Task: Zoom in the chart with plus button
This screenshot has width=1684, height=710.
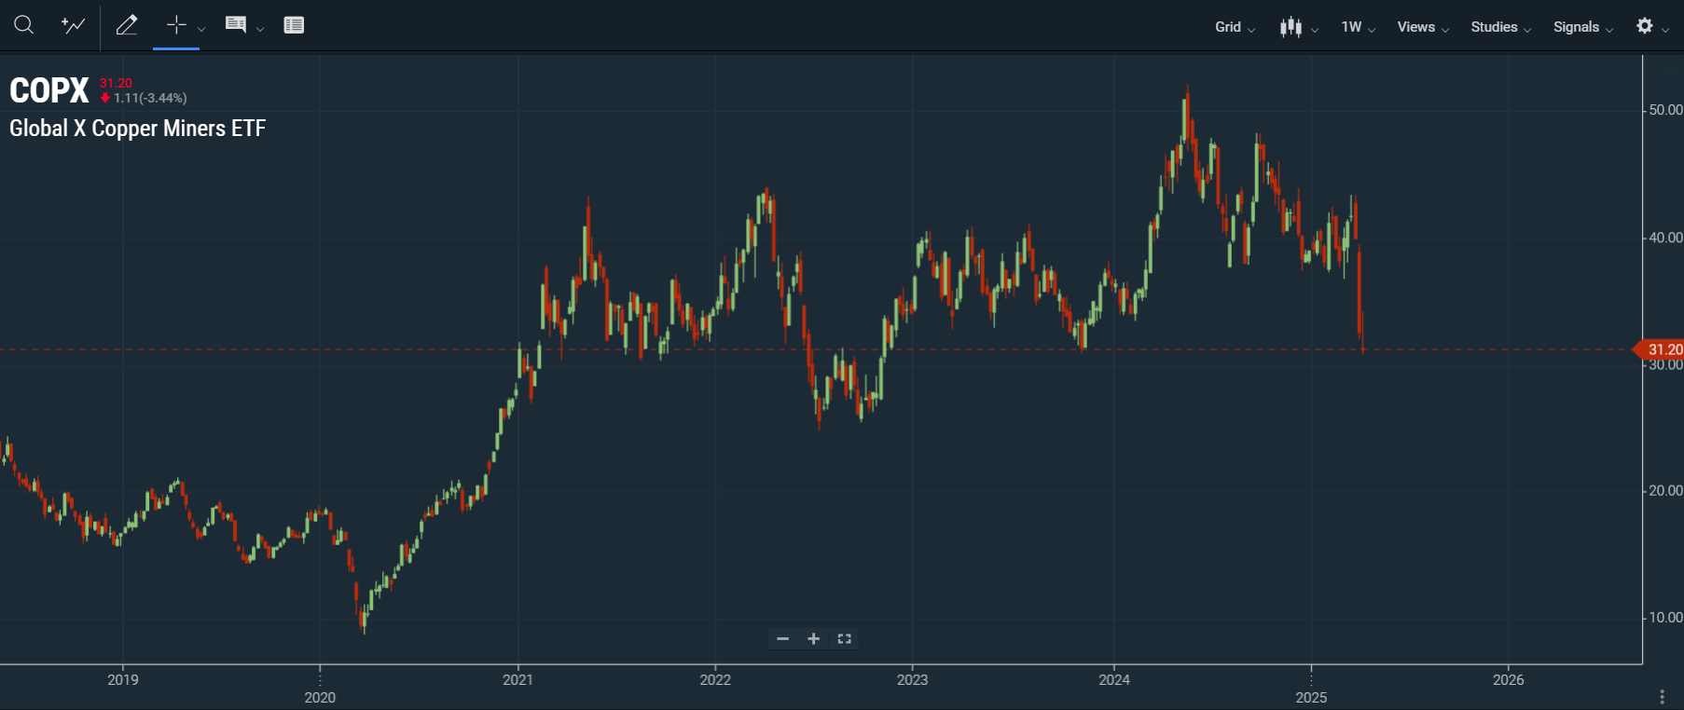Action: 814,638
